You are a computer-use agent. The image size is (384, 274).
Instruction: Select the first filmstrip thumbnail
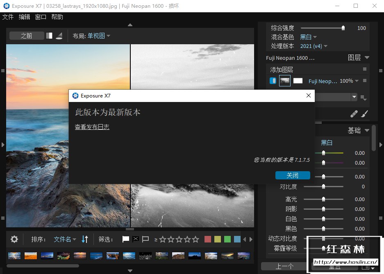coord(14,256)
